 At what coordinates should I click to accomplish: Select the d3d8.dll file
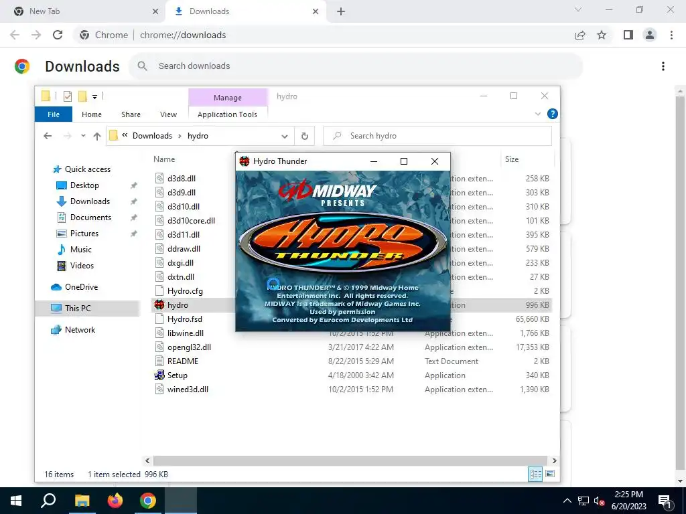click(x=182, y=178)
